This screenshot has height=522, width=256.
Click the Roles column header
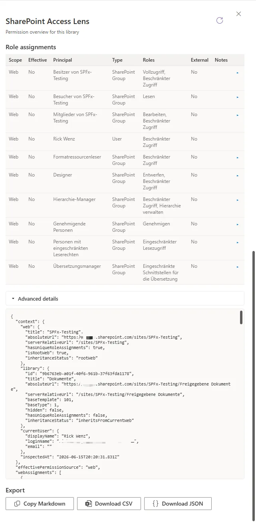pyautogui.click(x=149, y=60)
